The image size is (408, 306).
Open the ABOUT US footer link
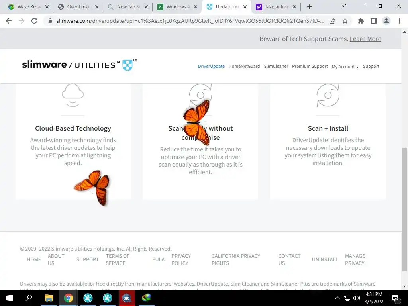(56, 259)
